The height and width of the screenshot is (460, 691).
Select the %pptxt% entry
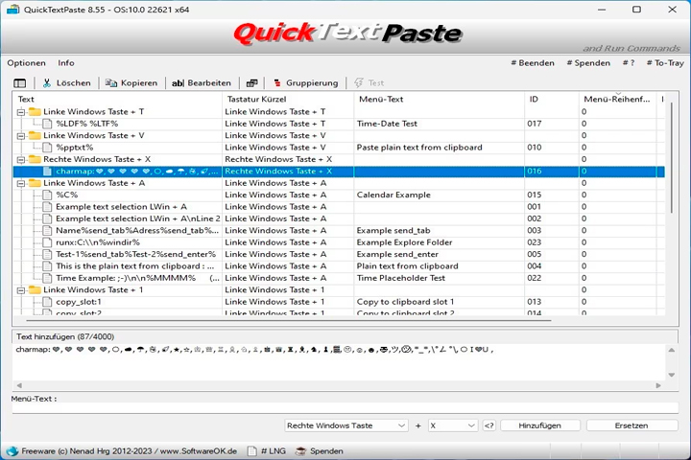point(75,148)
